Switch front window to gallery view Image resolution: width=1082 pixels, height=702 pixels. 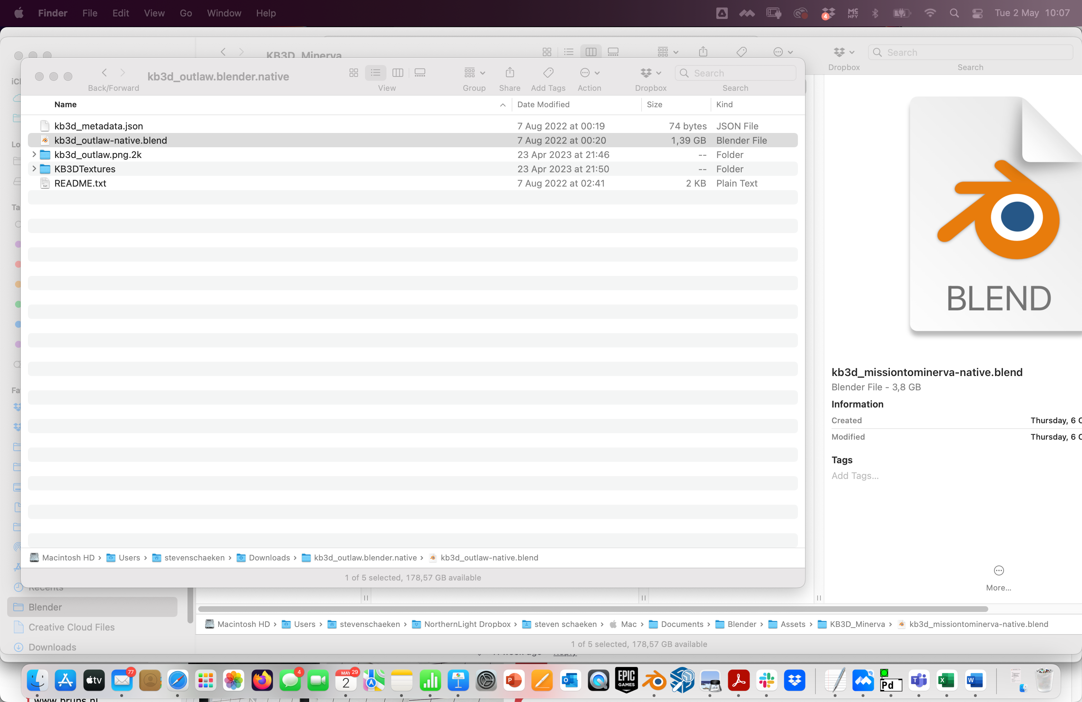420,73
